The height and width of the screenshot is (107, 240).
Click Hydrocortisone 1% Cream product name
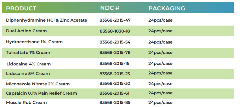tap(34, 42)
